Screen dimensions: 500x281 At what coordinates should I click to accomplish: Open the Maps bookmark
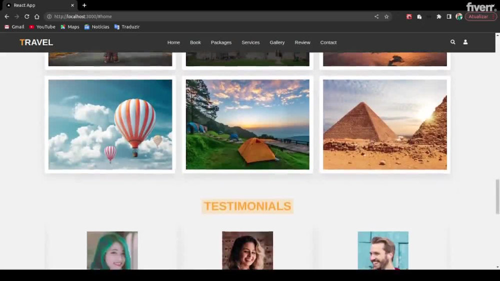(x=70, y=27)
